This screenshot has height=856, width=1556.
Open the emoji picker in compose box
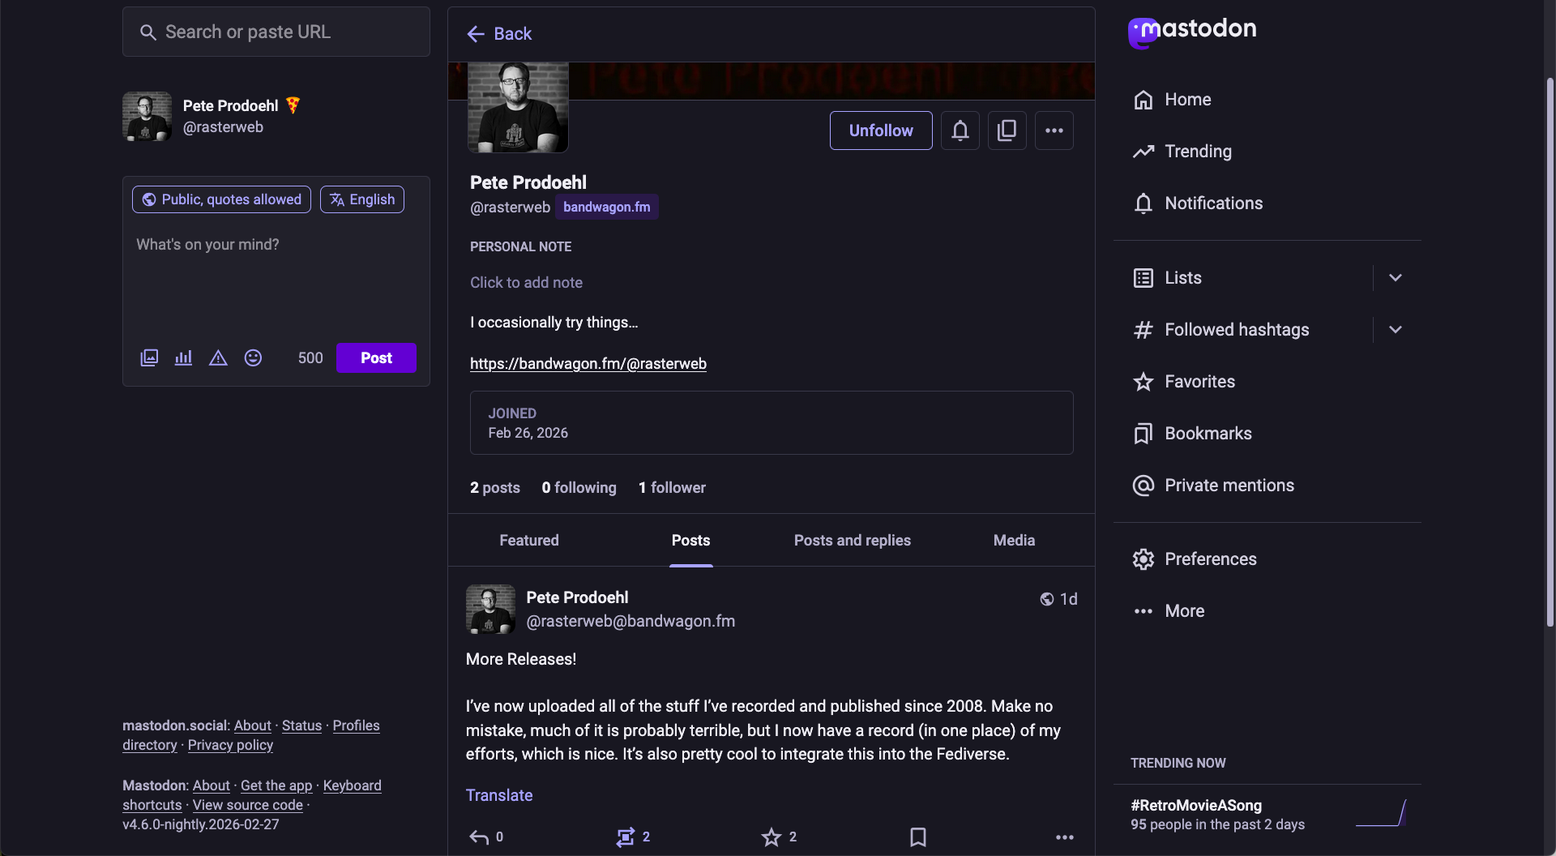[253, 357]
